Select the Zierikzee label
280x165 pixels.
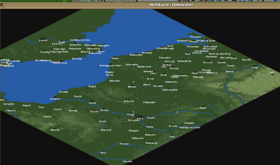(195, 37)
